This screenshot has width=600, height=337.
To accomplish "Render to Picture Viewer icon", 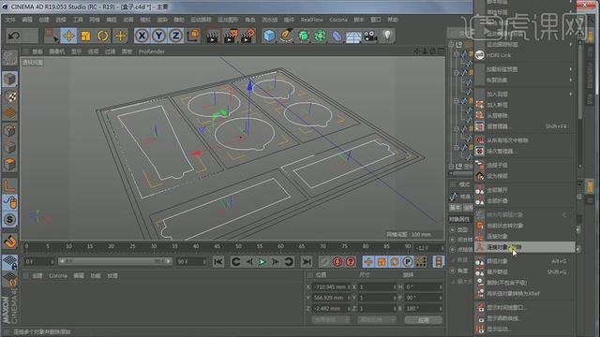I will coord(230,36).
